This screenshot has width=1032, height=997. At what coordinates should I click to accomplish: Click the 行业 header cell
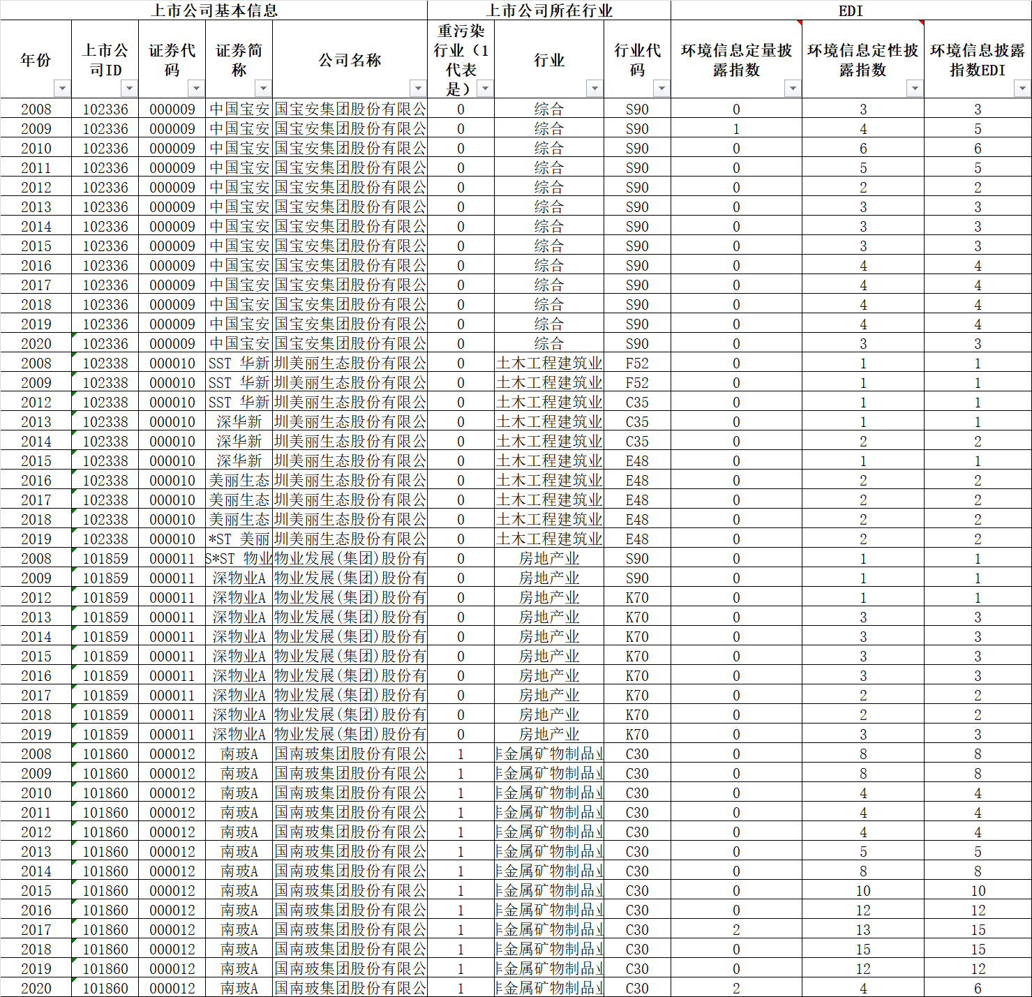click(549, 59)
